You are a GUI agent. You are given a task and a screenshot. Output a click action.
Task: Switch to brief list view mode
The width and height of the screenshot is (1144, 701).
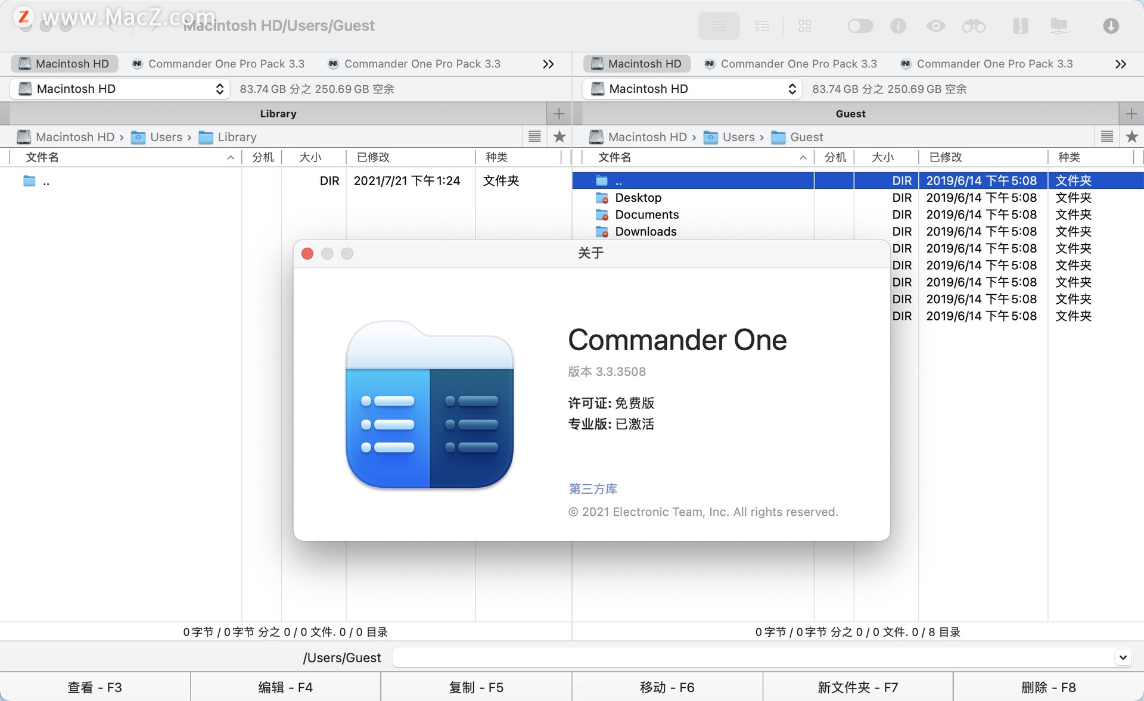(x=761, y=26)
